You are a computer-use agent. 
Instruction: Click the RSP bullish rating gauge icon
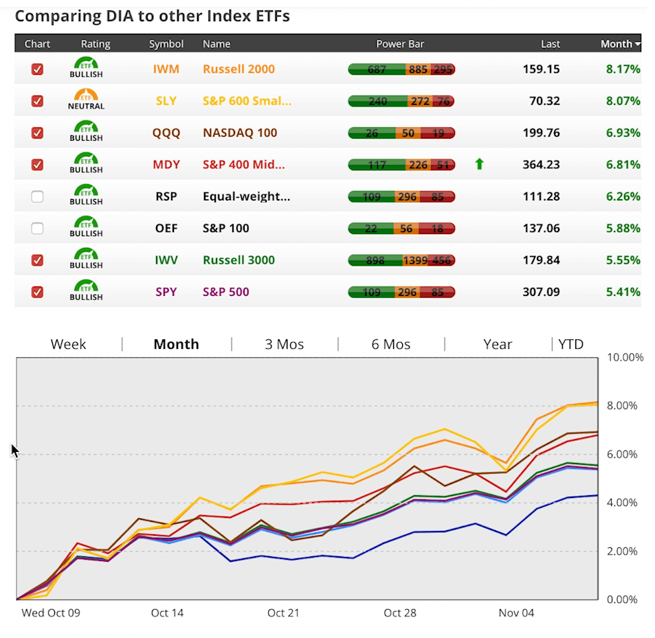(86, 195)
